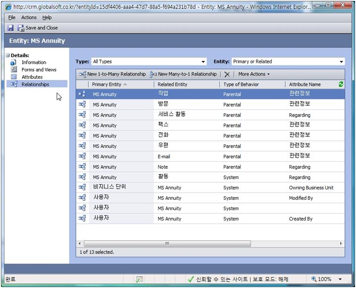Open the 100% zoom level dropdown
The image size is (356, 288).
(x=340, y=280)
